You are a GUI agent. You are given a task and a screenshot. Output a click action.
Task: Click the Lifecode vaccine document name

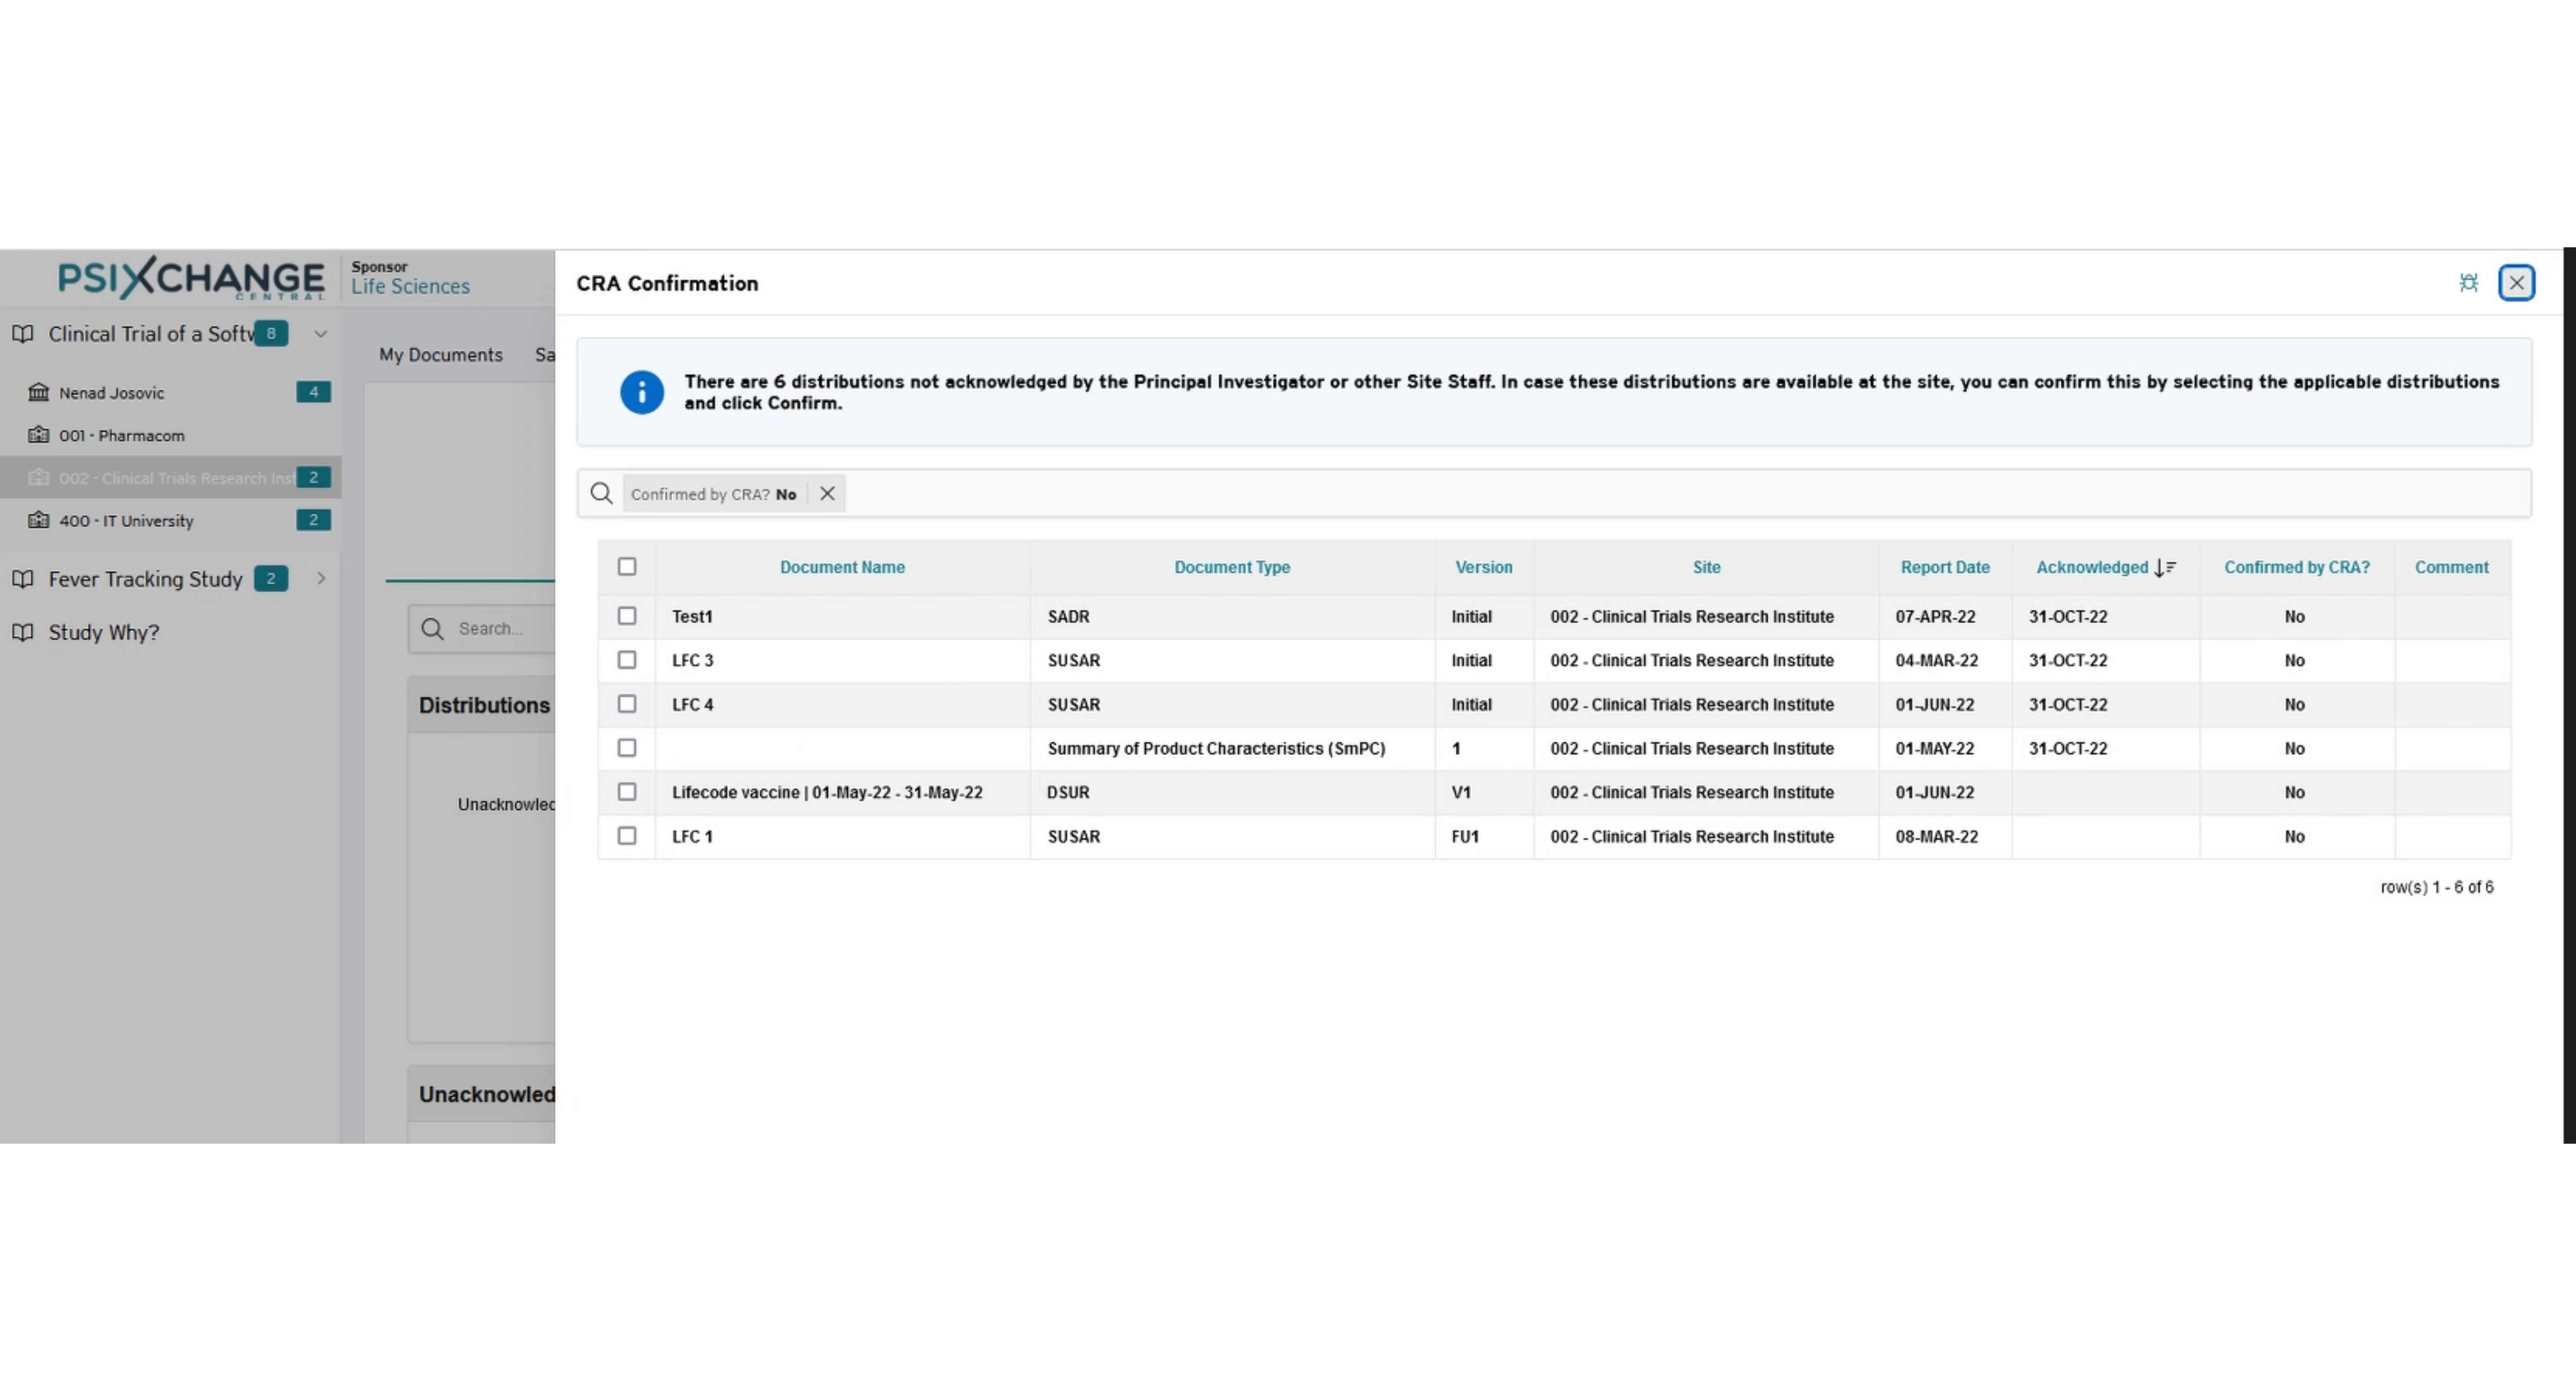pos(827,793)
